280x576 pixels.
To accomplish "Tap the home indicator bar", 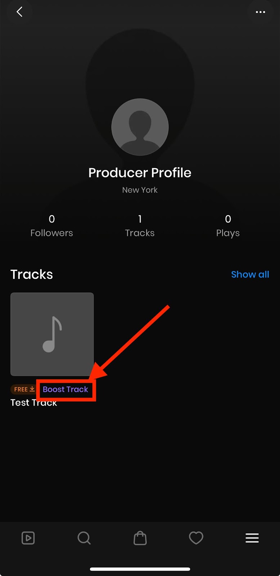I will (140, 569).
